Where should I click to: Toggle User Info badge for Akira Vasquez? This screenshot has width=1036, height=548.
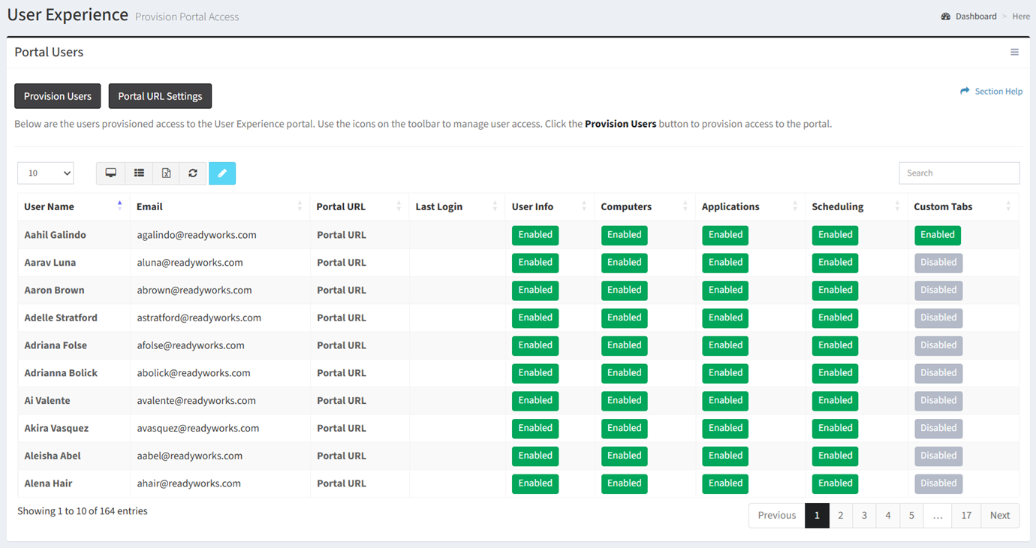tap(535, 429)
